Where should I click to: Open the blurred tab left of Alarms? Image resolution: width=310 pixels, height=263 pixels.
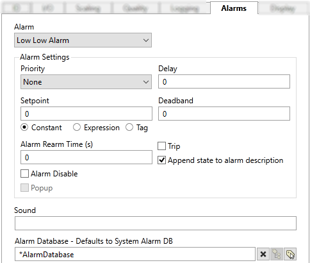(x=185, y=9)
